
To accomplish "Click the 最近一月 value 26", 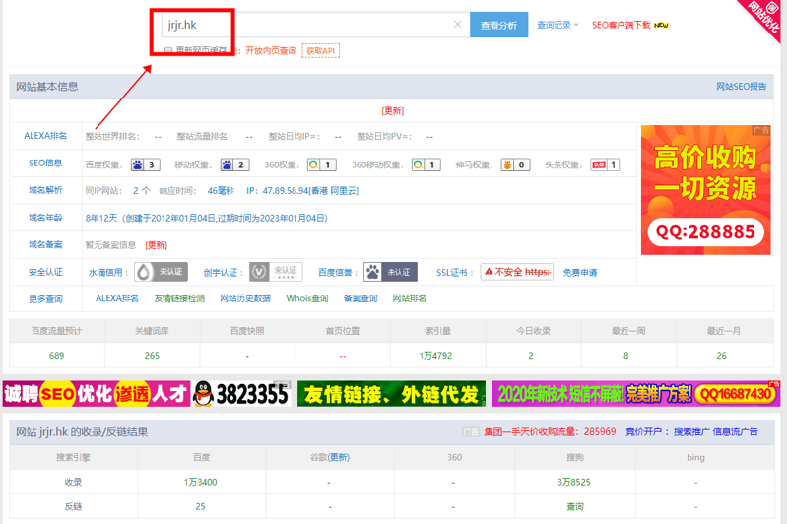I will pyautogui.click(x=721, y=356).
